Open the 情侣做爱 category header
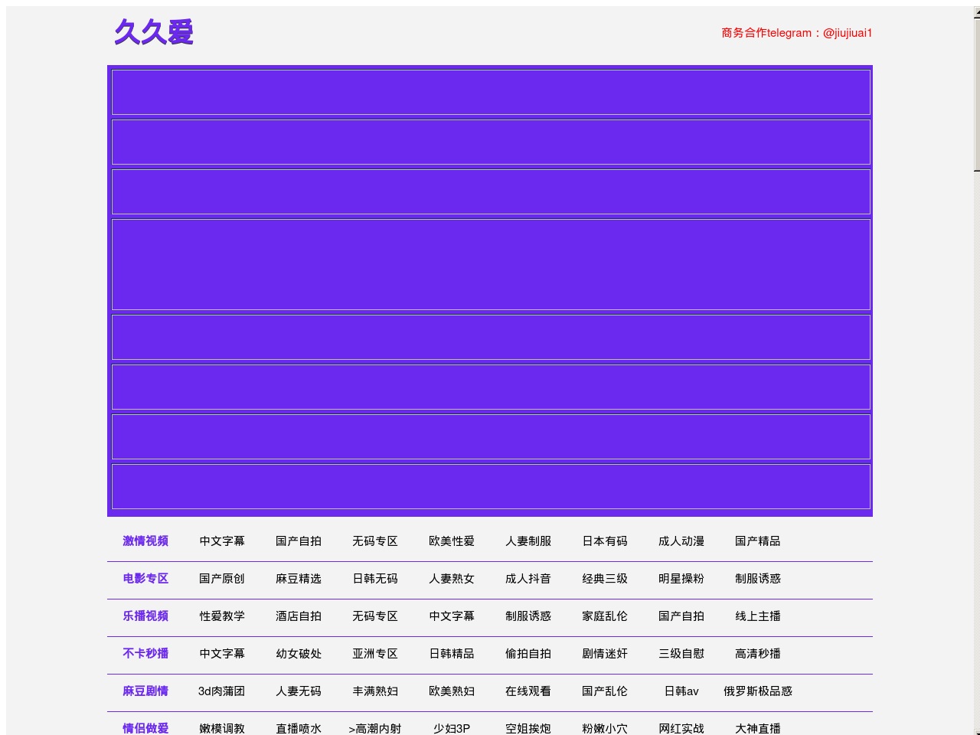Viewport: 980px width, 735px height. (x=145, y=728)
